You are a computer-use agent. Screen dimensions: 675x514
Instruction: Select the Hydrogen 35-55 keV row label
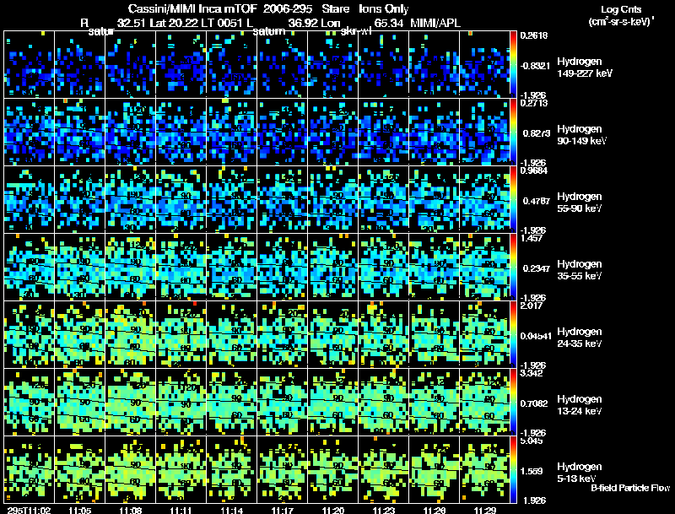click(580, 270)
